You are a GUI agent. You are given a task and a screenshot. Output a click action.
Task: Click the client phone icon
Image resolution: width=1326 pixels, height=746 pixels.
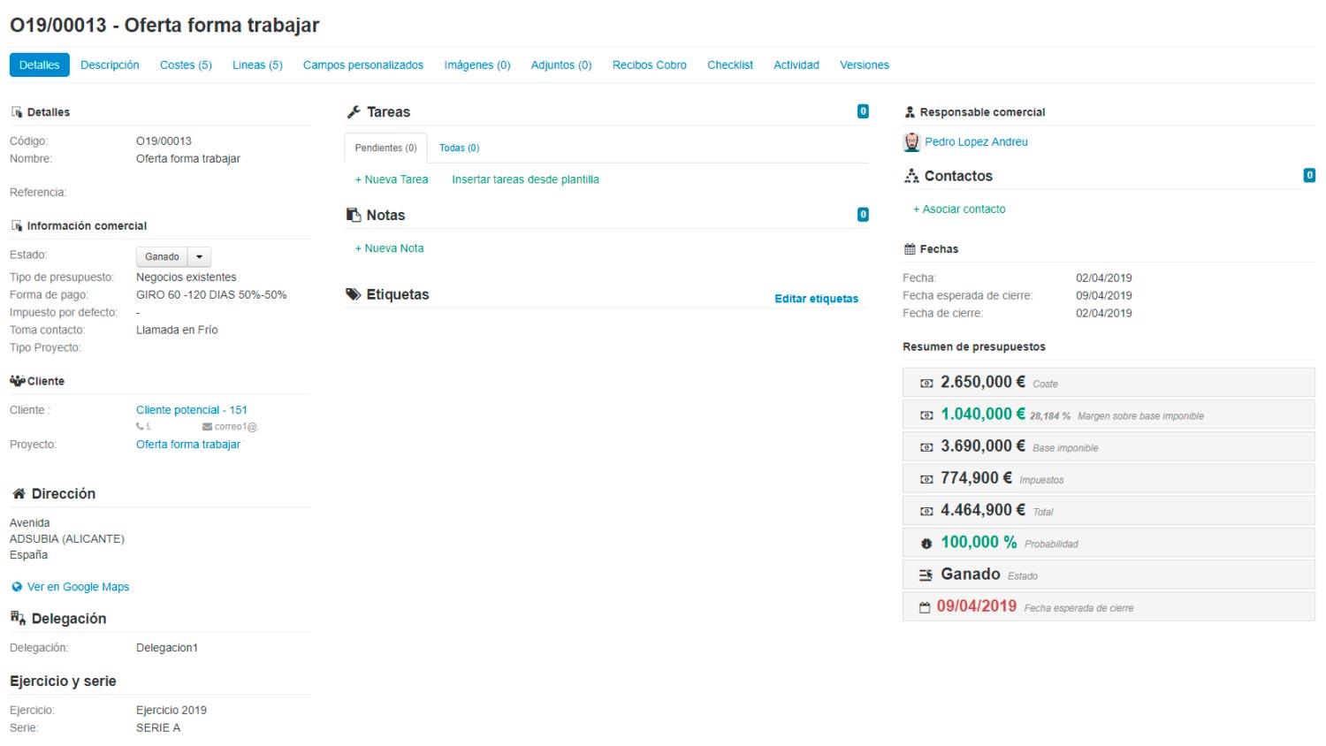click(140, 427)
